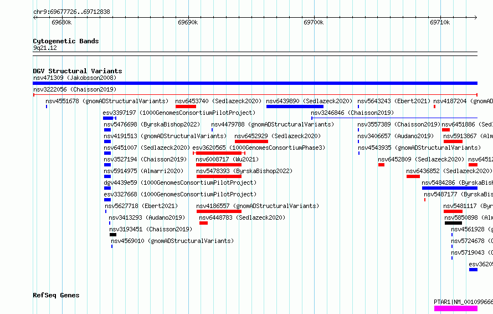Image resolution: width=493 pixels, height=314 pixels.
Task: Click red bar under nsv6448783
Action: 203,224
